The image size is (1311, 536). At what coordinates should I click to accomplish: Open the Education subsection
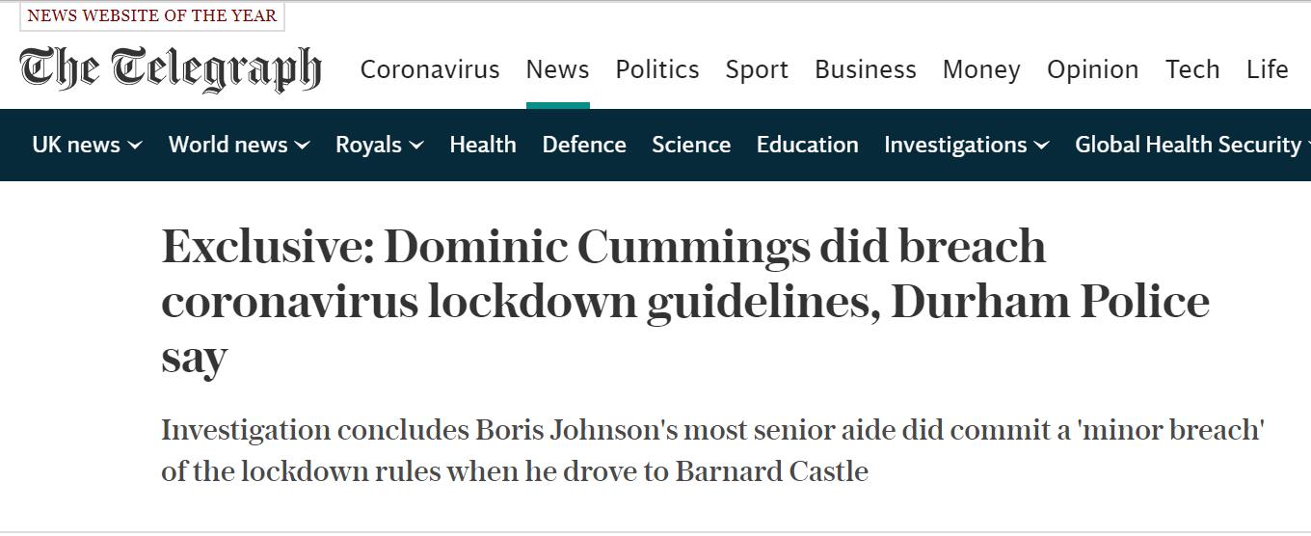[807, 145]
